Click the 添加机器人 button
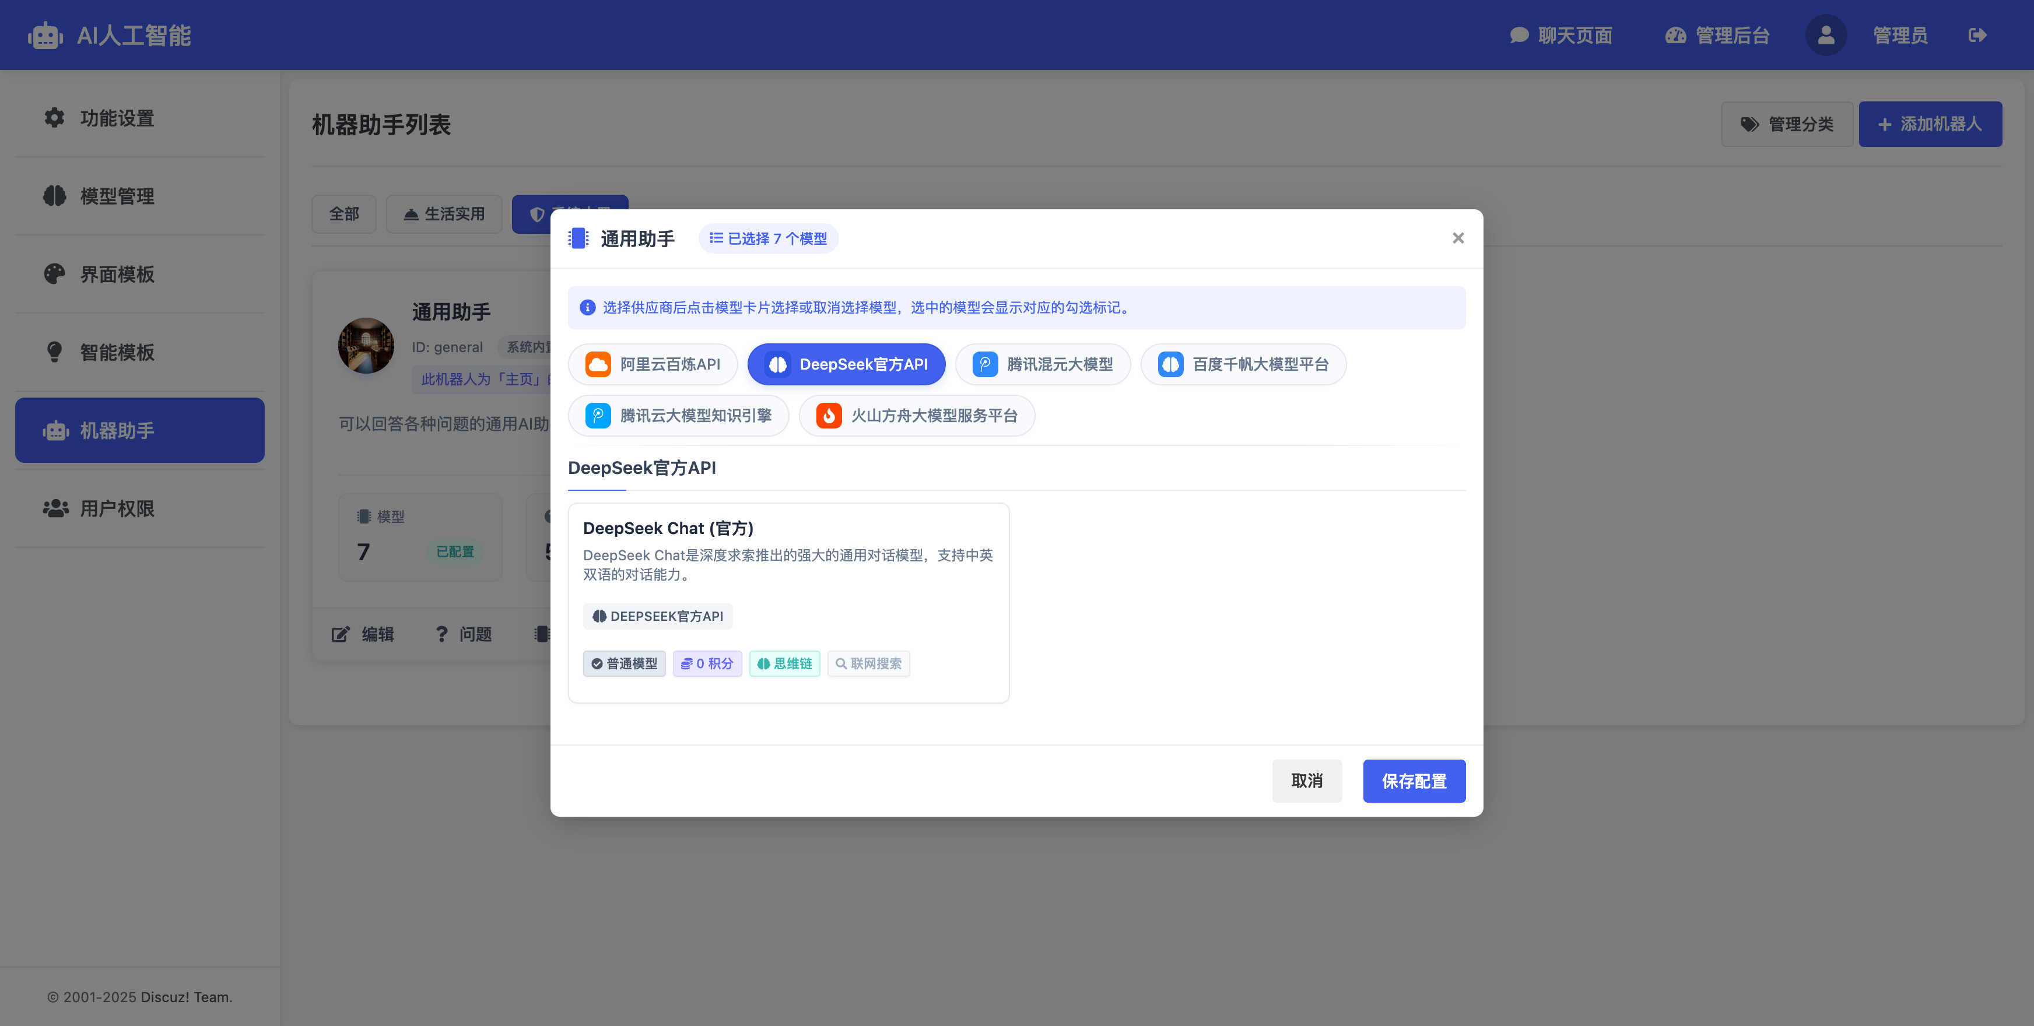 pos(1930,124)
